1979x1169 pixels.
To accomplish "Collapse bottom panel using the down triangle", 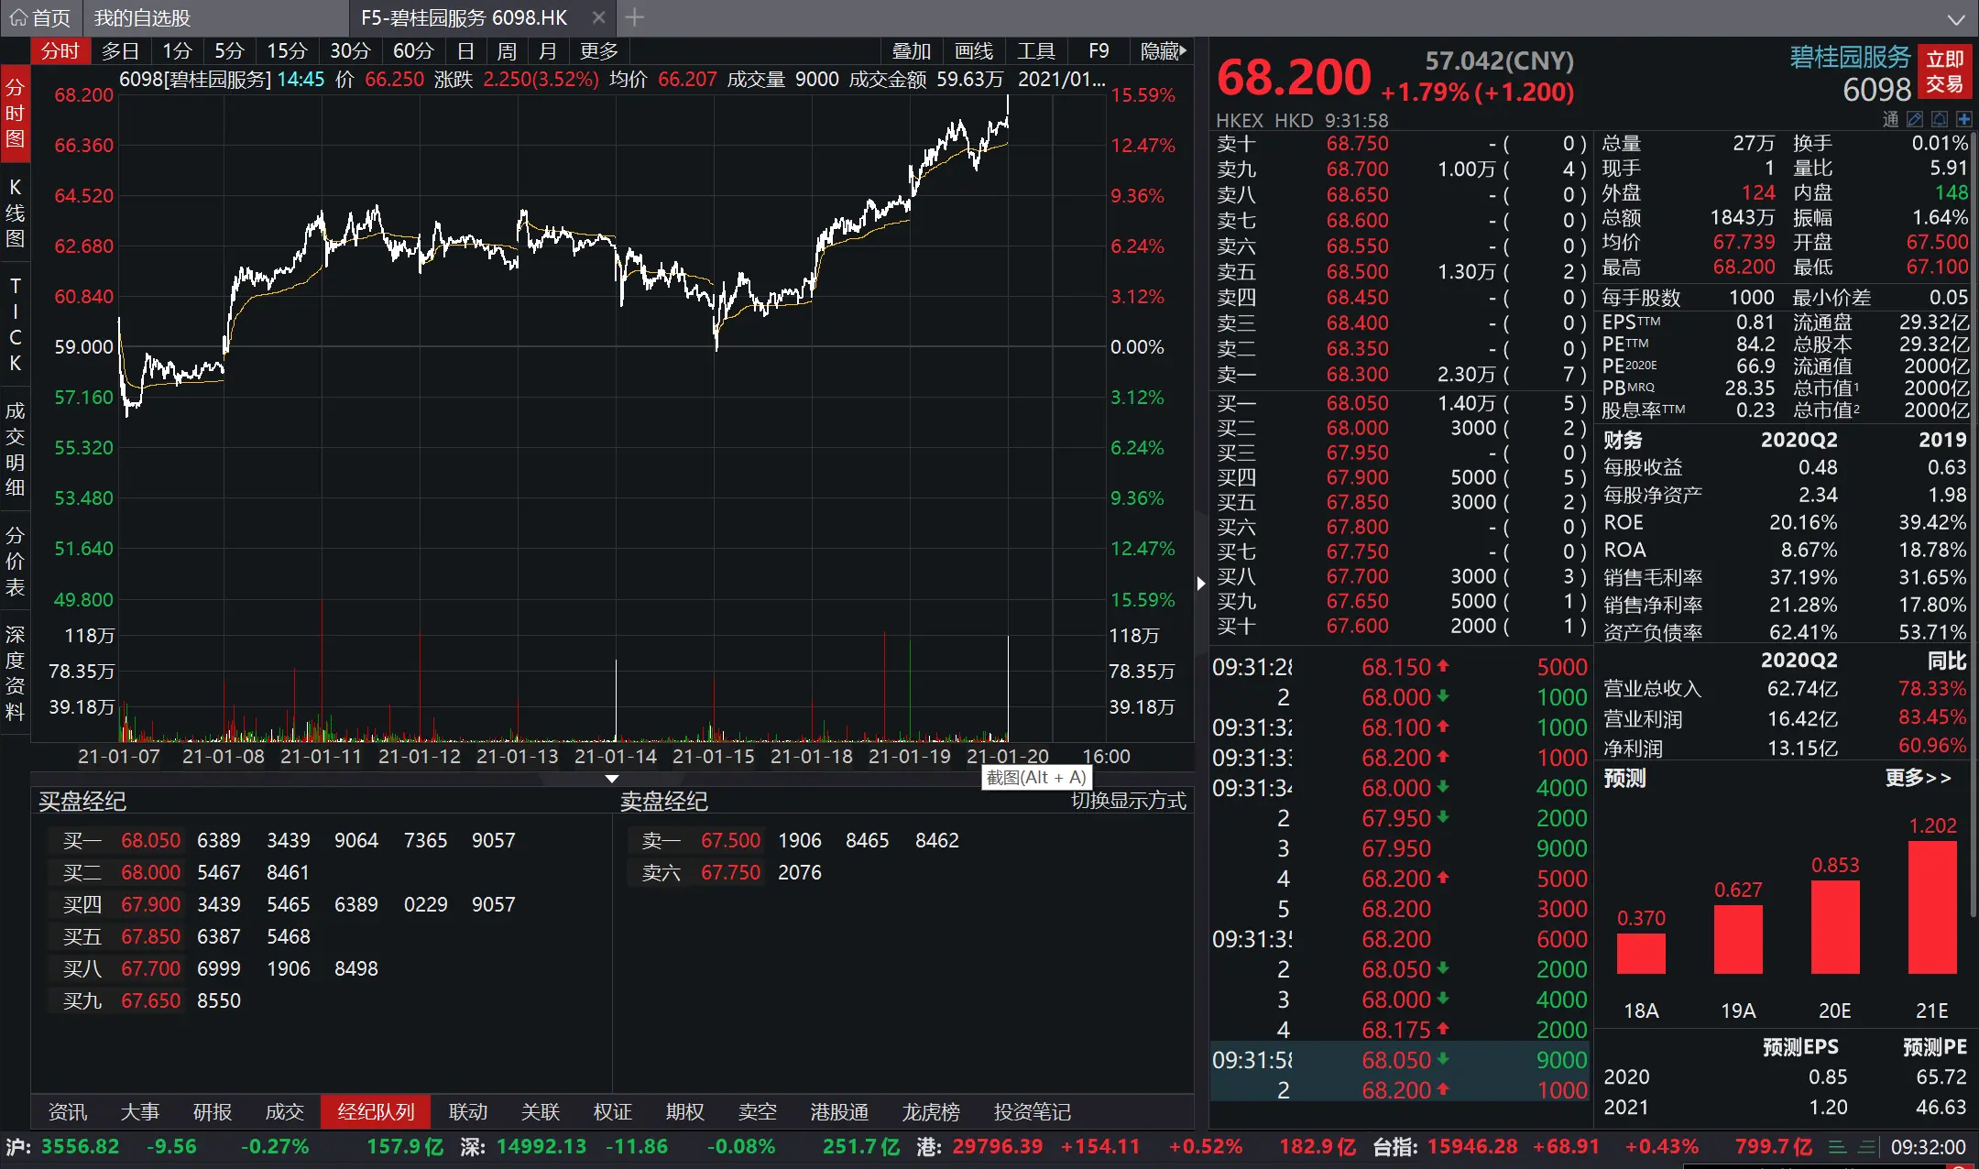I will coord(612,779).
